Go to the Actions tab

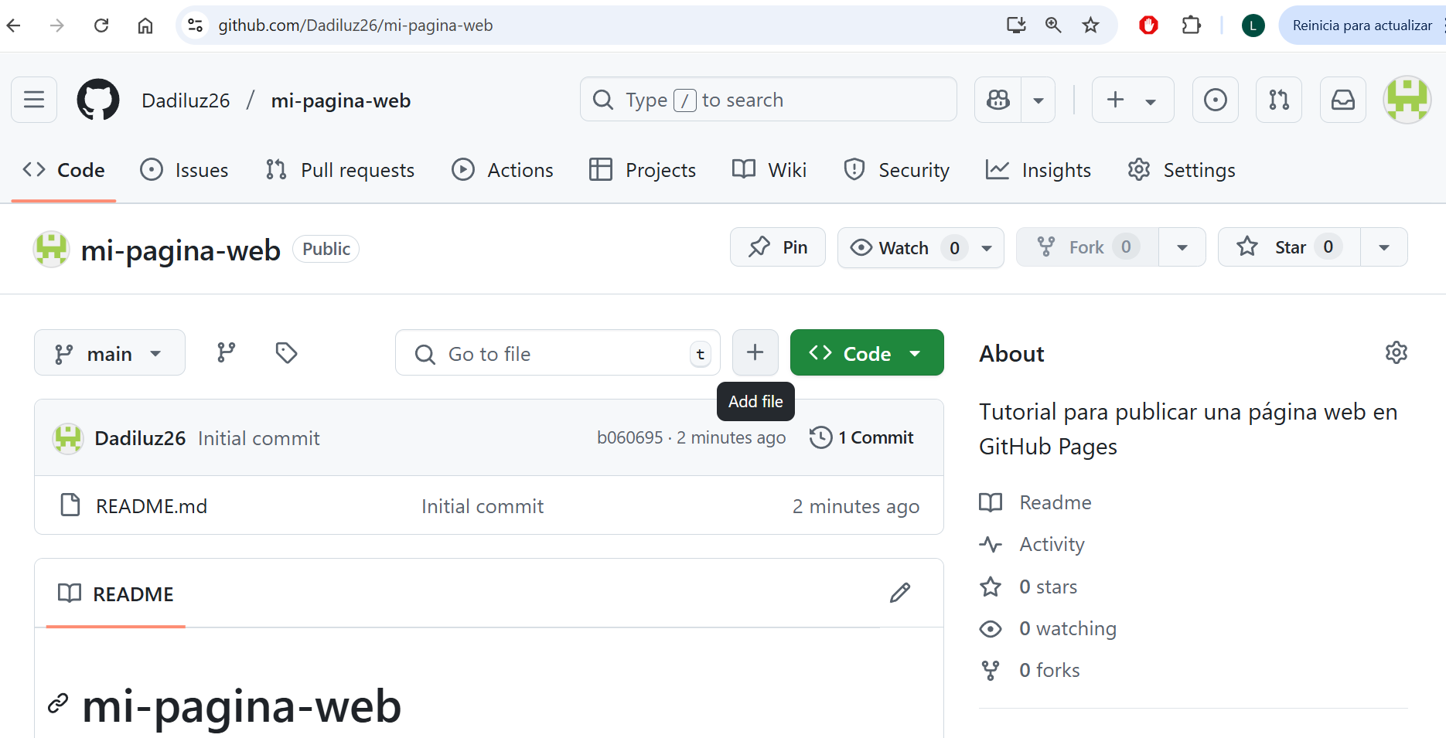pyautogui.click(x=503, y=170)
